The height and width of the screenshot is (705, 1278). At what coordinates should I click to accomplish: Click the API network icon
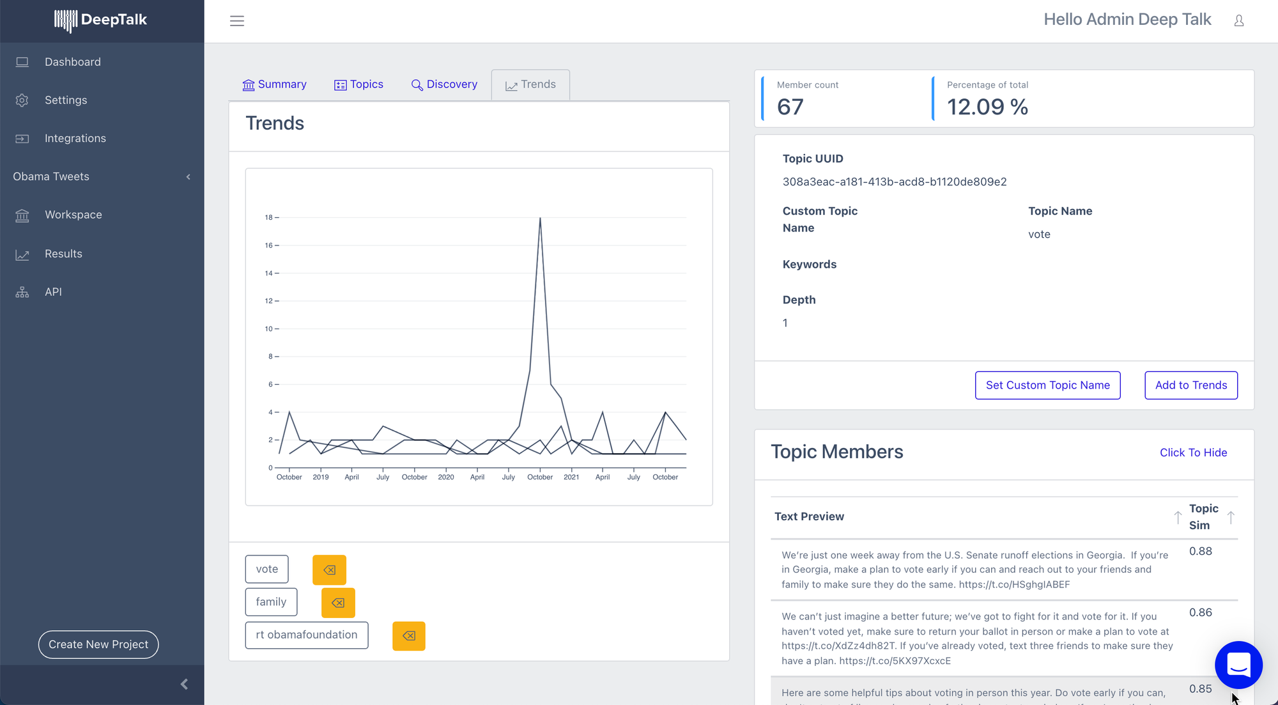click(22, 292)
